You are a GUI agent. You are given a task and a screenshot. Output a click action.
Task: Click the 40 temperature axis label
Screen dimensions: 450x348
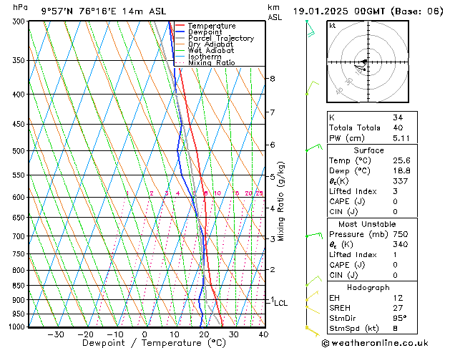pyautogui.click(x=263, y=334)
